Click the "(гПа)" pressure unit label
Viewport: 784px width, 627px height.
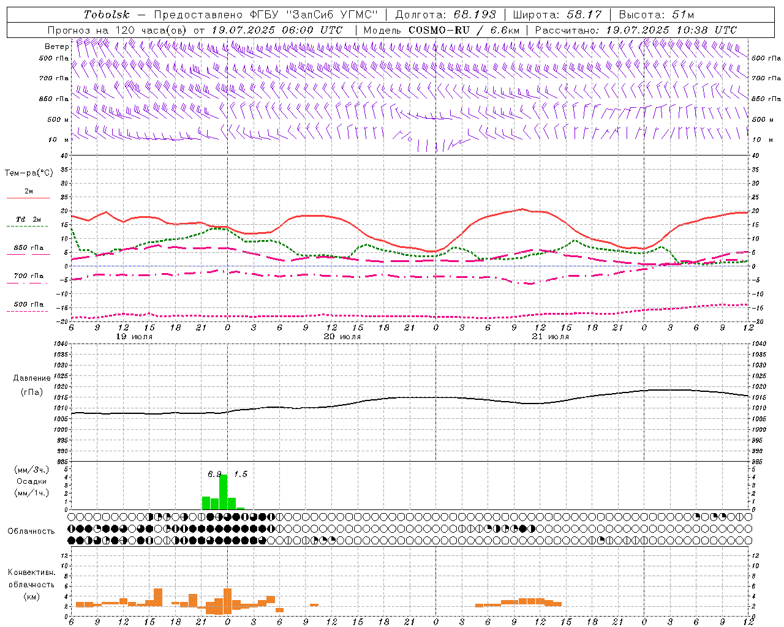point(31,392)
